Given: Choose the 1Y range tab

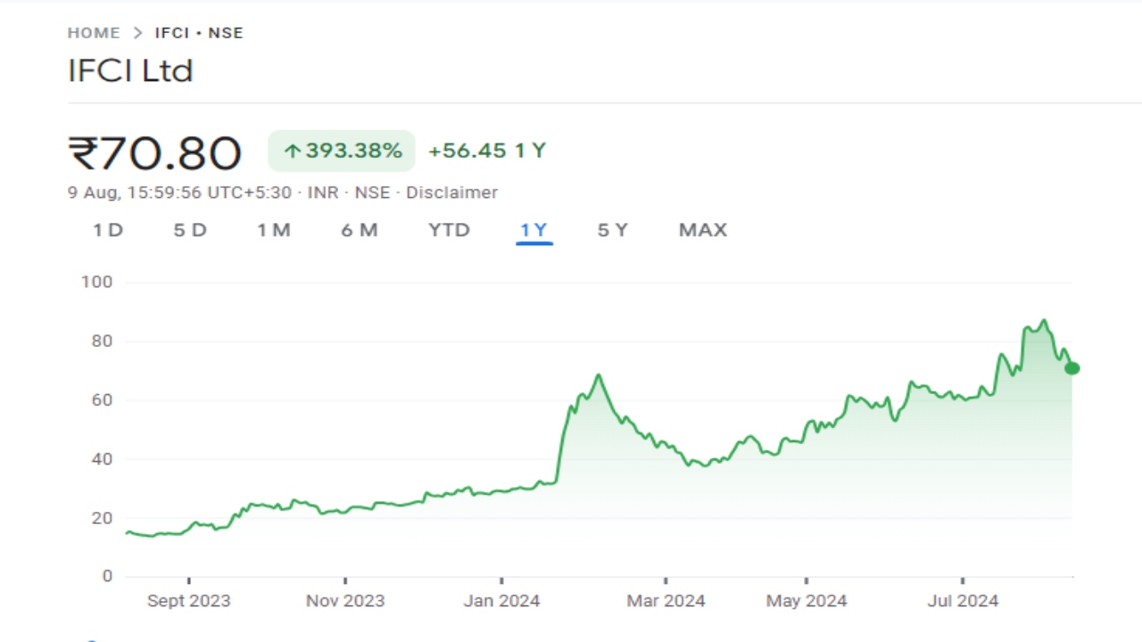Looking at the screenshot, I should (x=534, y=230).
